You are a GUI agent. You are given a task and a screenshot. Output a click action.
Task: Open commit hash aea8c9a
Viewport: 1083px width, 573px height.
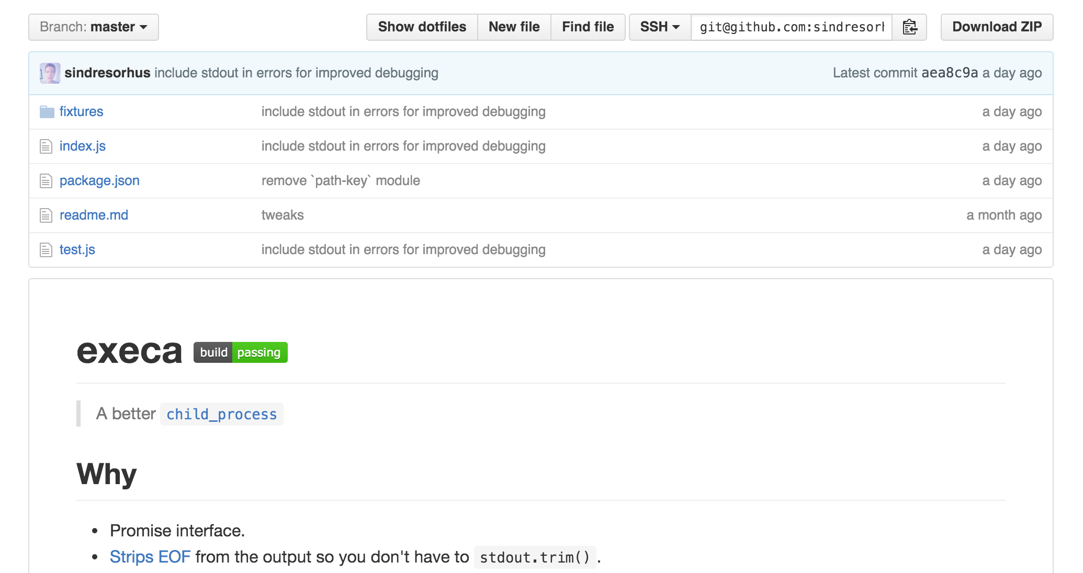pyautogui.click(x=950, y=73)
